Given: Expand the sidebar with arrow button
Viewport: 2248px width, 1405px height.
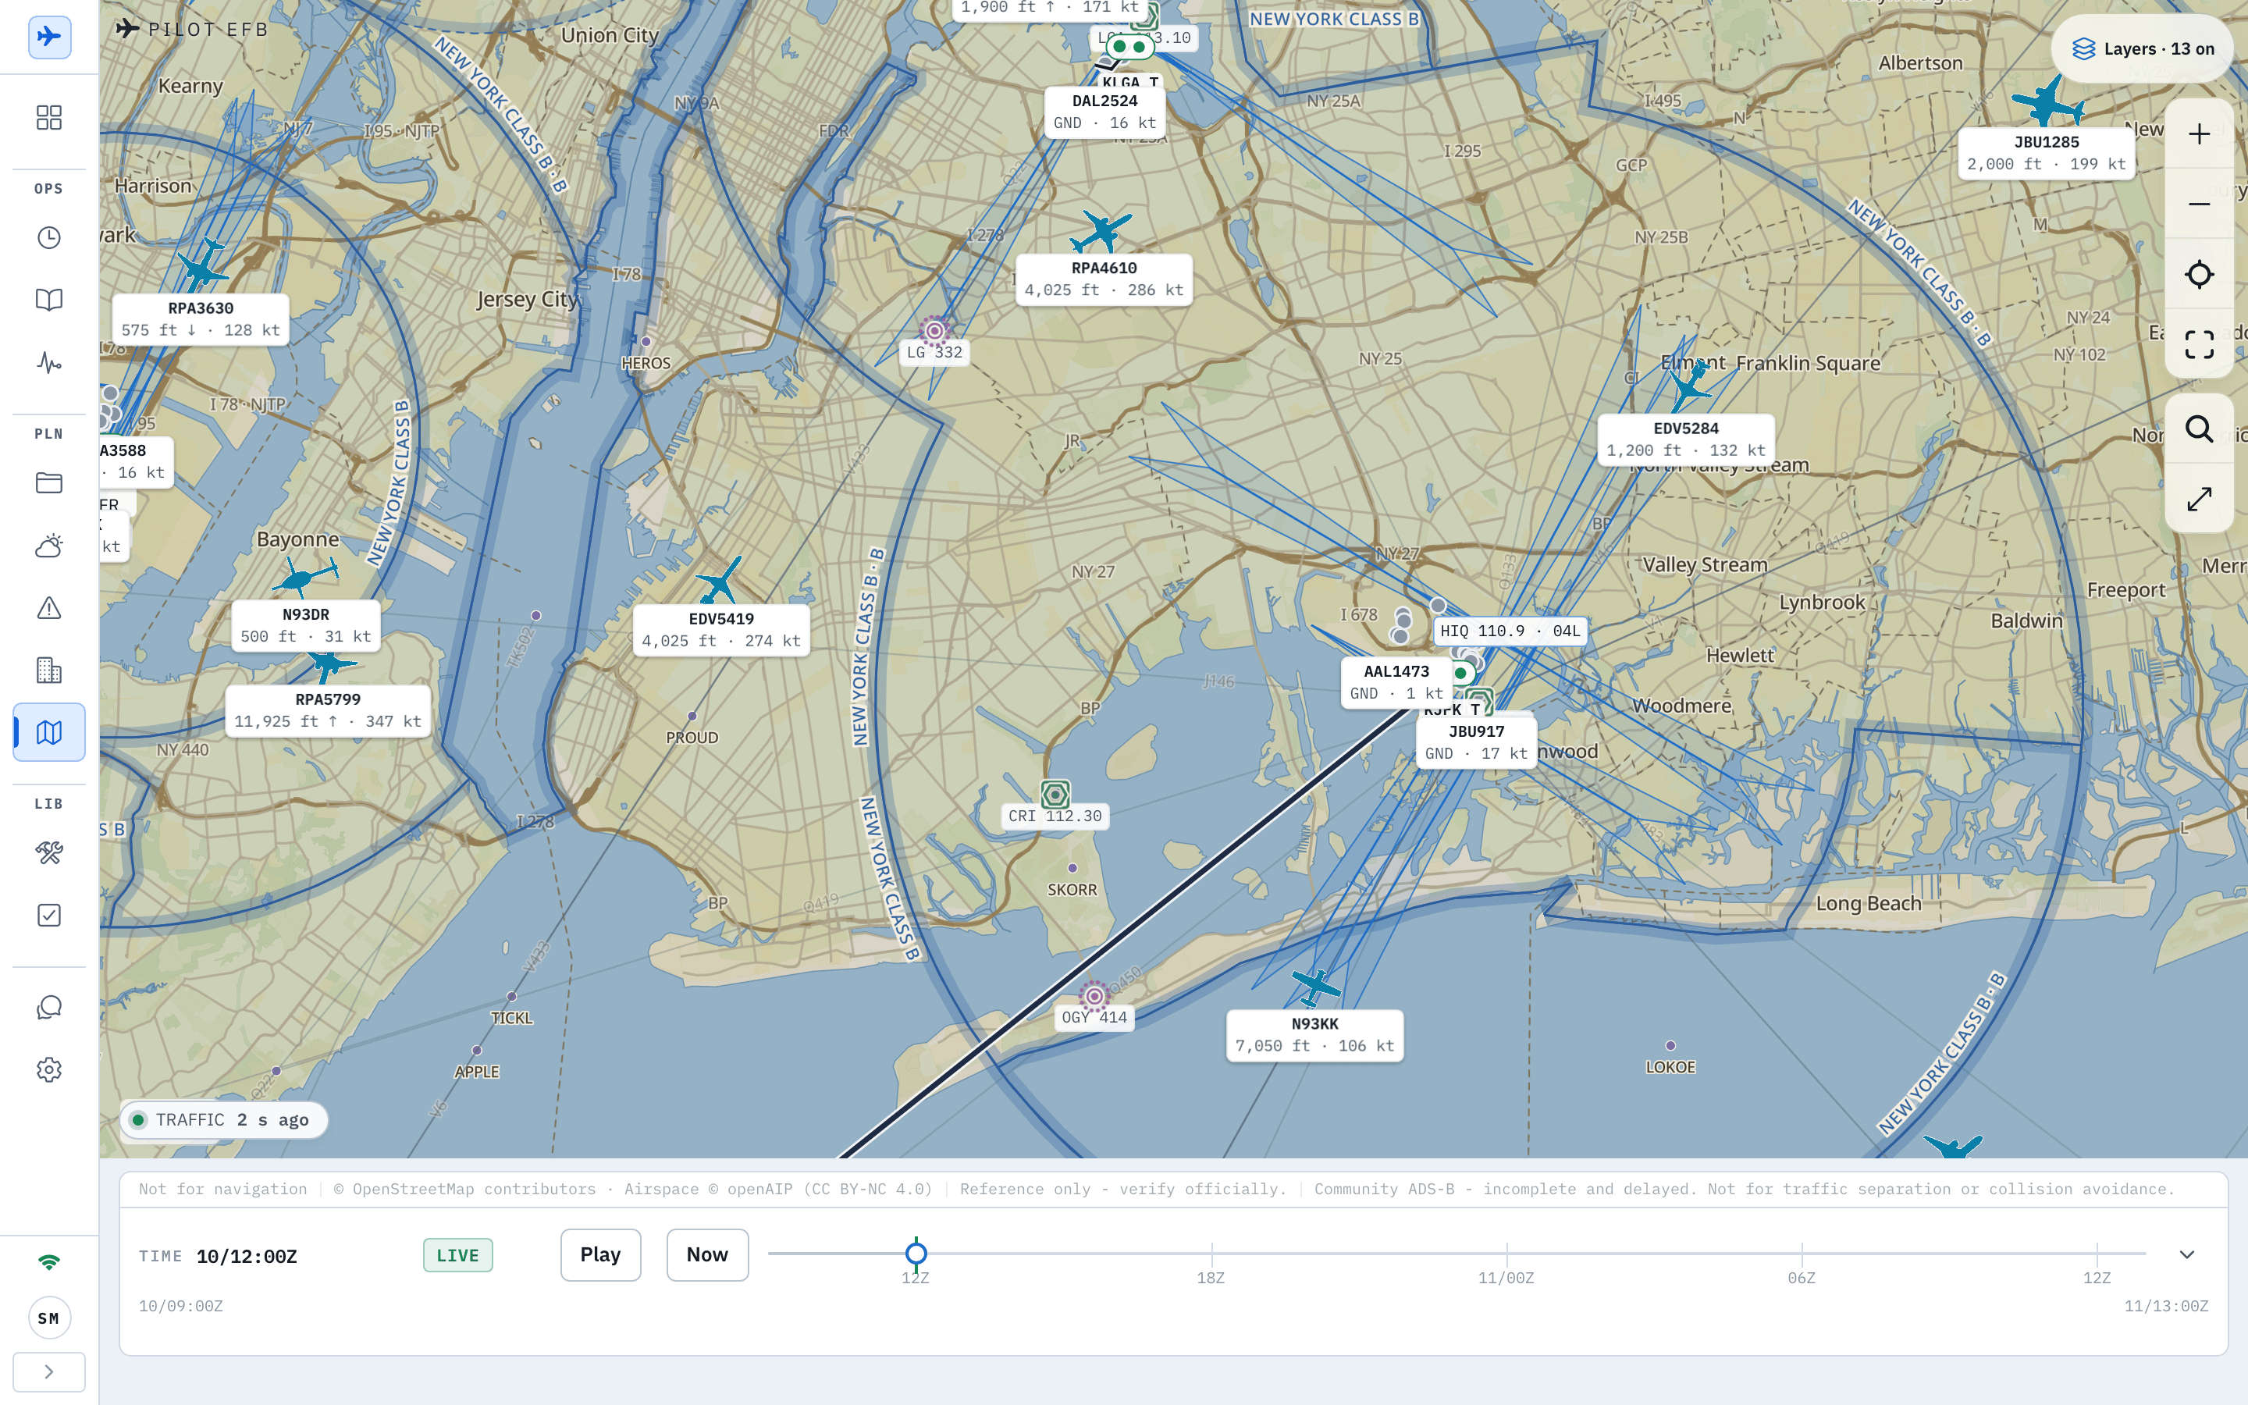Looking at the screenshot, I should (x=49, y=1371).
